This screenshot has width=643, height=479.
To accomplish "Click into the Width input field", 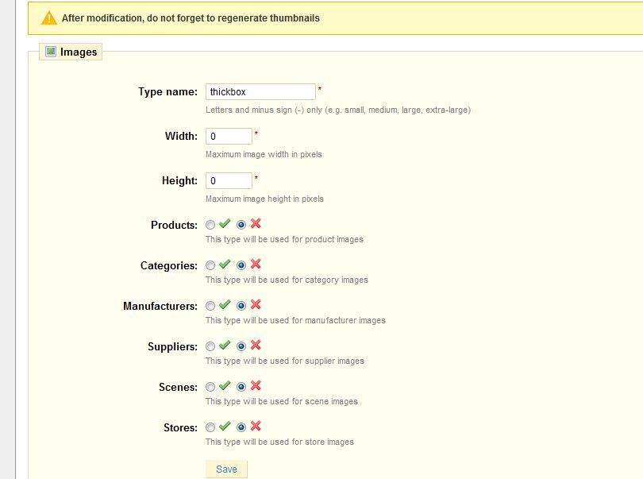I will pos(229,137).
